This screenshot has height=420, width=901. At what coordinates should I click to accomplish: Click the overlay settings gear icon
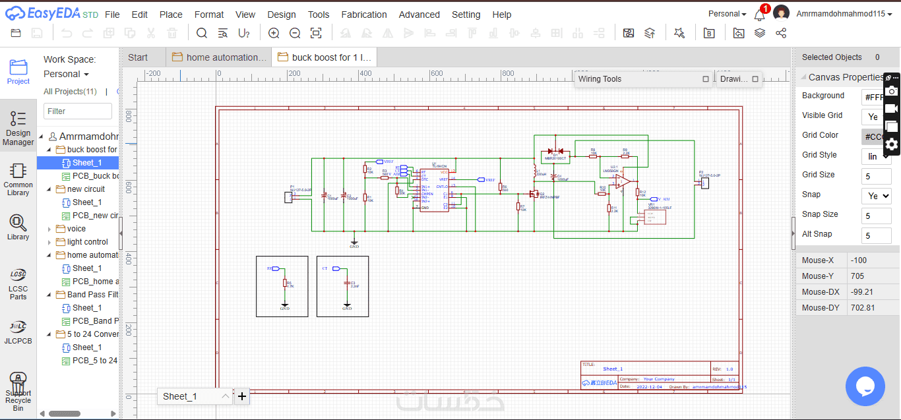(x=892, y=144)
